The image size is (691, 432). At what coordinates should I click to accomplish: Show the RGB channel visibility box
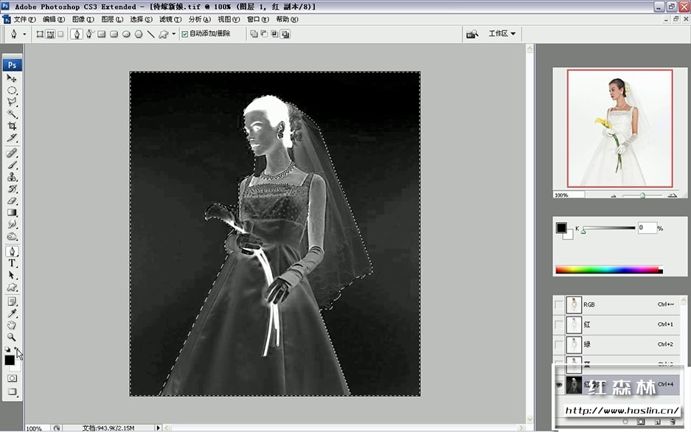pyautogui.click(x=559, y=304)
